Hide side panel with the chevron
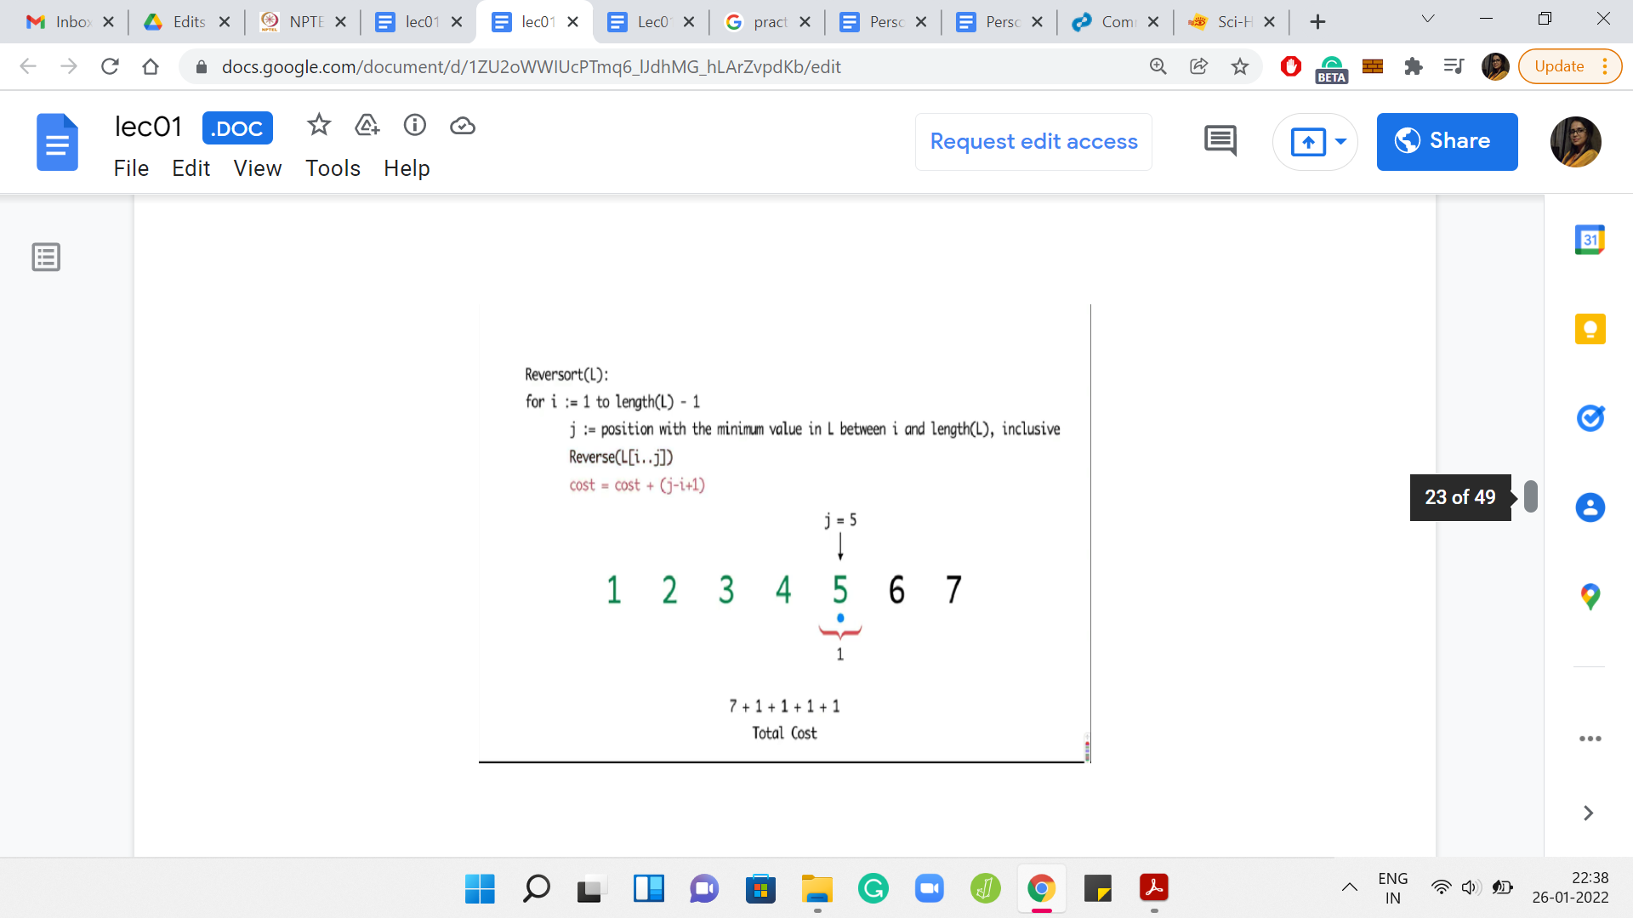 click(1588, 813)
